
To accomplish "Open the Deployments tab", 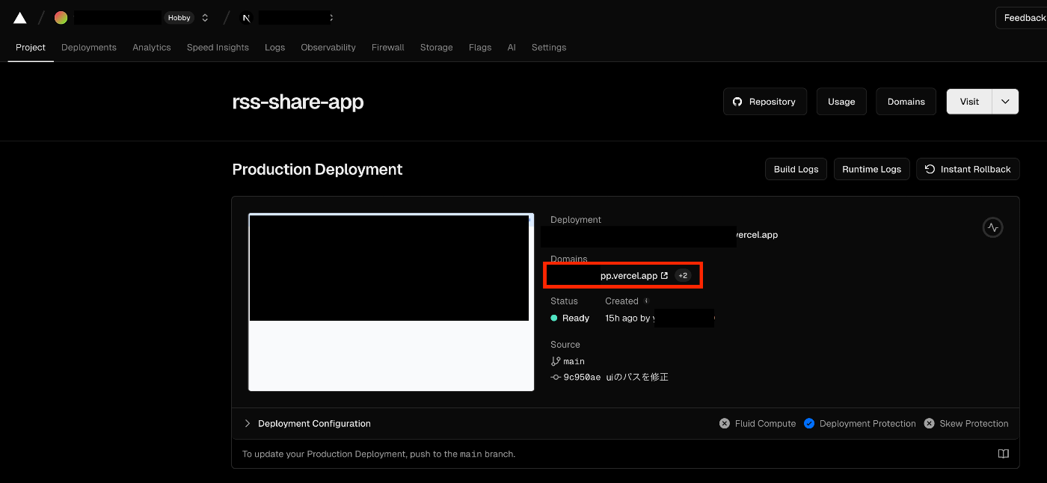I will pyautogui.click(x=89, y=47).
